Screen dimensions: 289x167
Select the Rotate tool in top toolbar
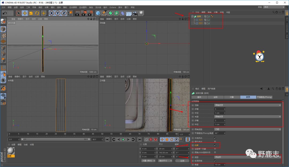37,13
